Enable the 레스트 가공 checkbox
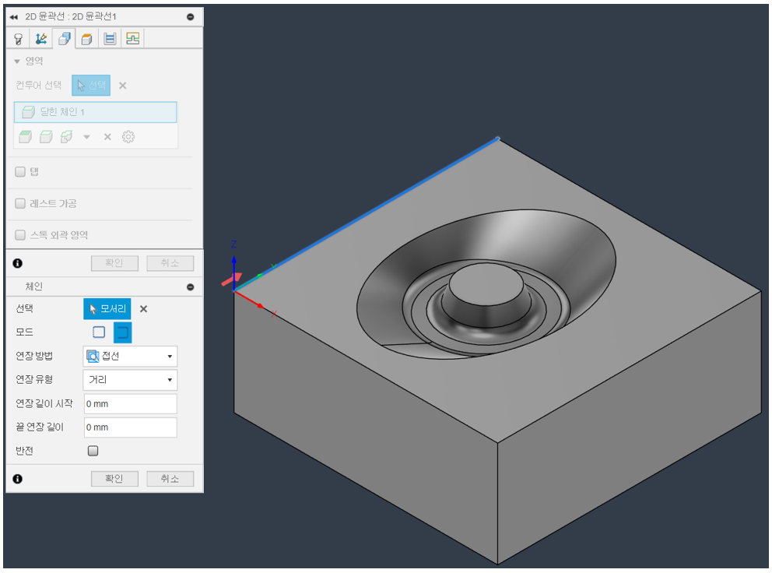The image size is (772, 573). click(20, 203)
